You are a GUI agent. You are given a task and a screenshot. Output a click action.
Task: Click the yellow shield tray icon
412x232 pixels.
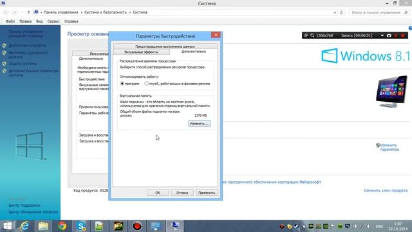coord(289,226)
